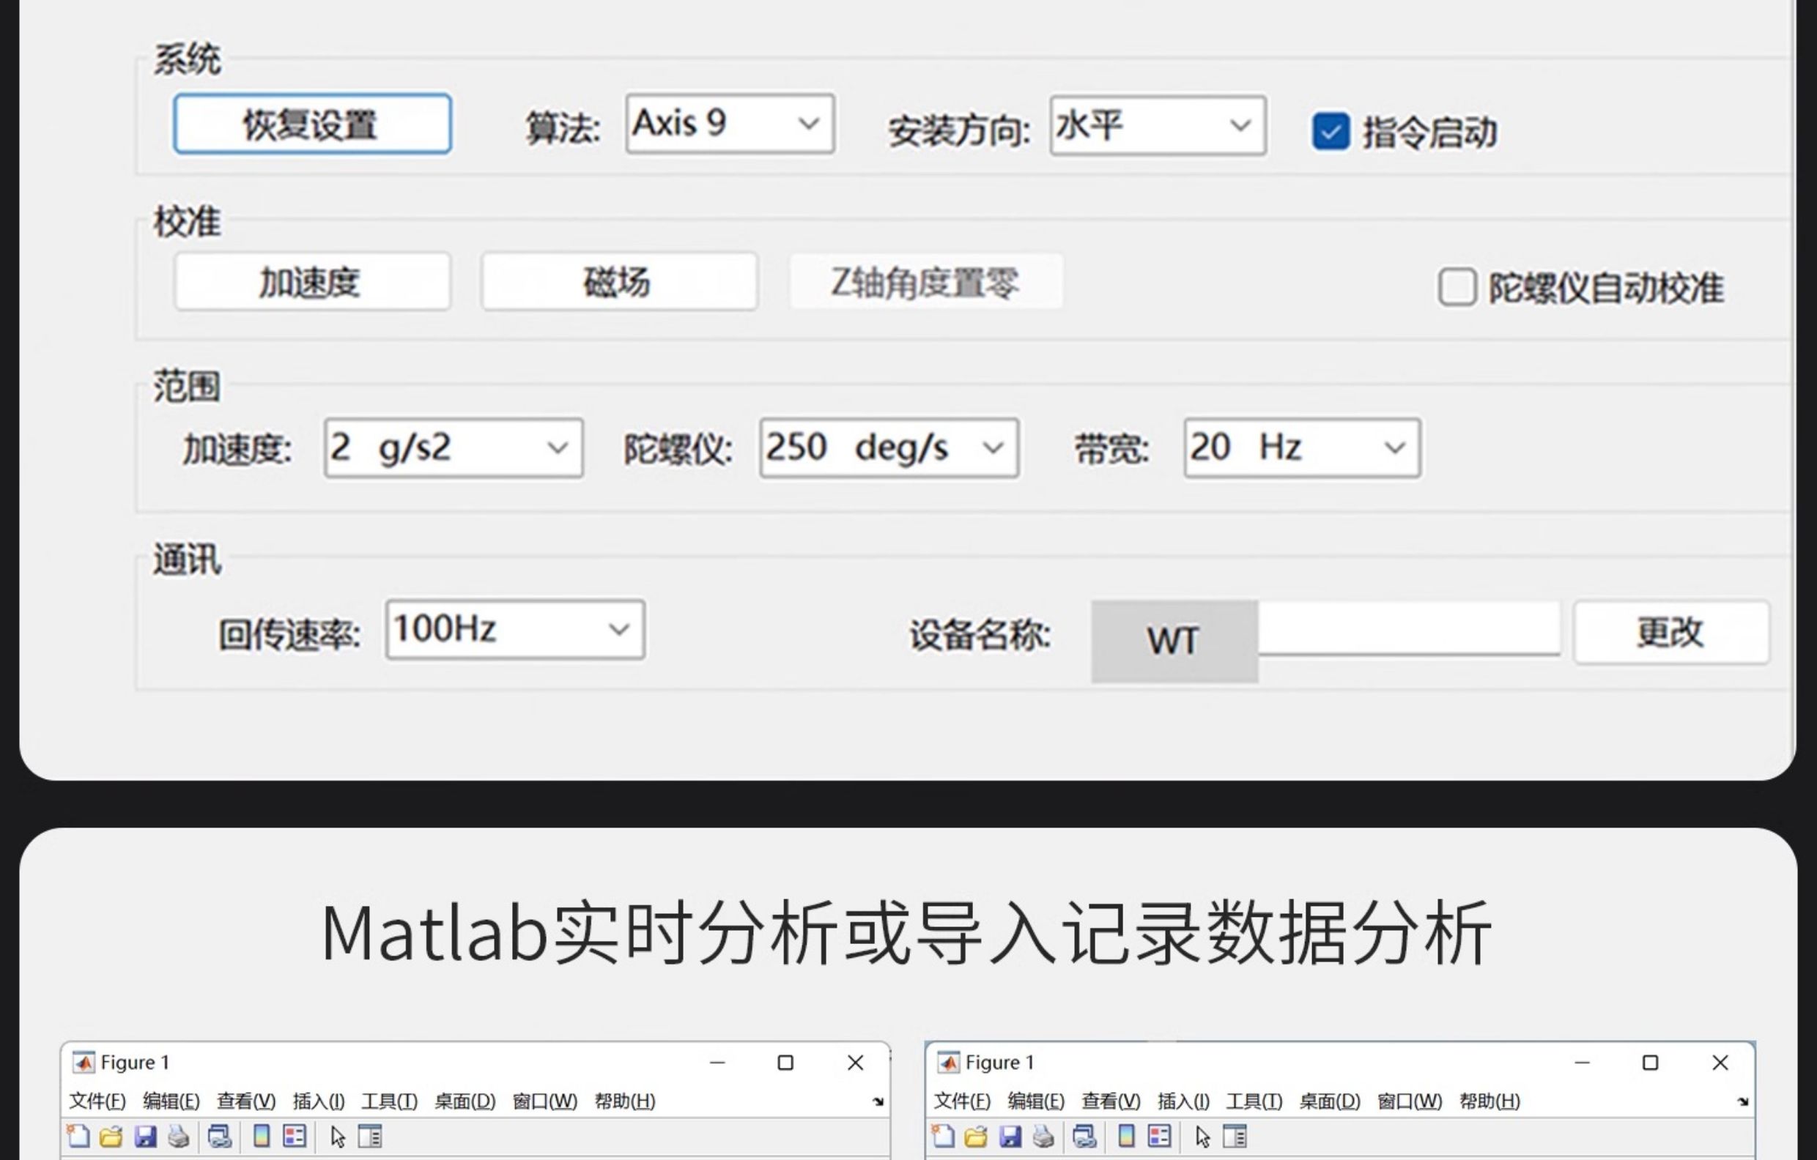Click the 设备名称 text input field

pyautogui.click(x=1409, y=628)
